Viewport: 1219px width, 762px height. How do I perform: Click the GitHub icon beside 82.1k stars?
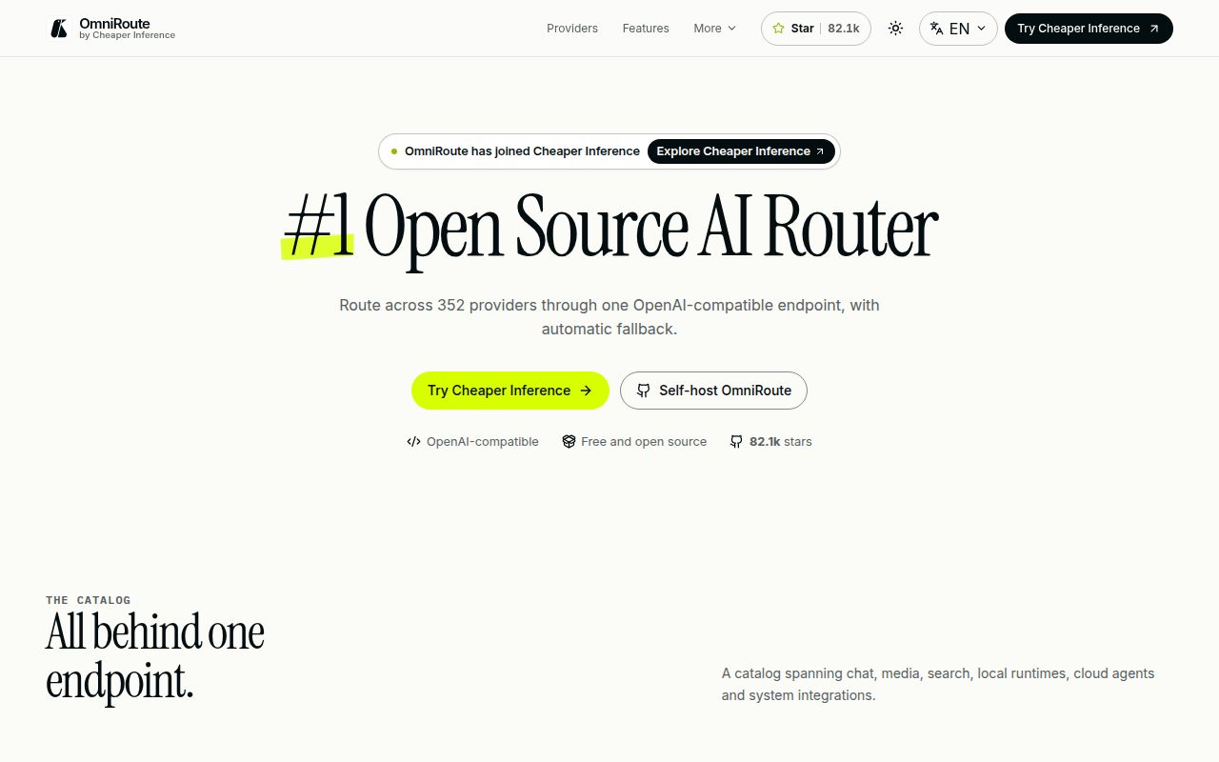[736, 442]
